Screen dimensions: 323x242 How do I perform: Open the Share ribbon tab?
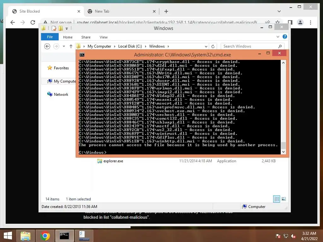tap(86, 37)
